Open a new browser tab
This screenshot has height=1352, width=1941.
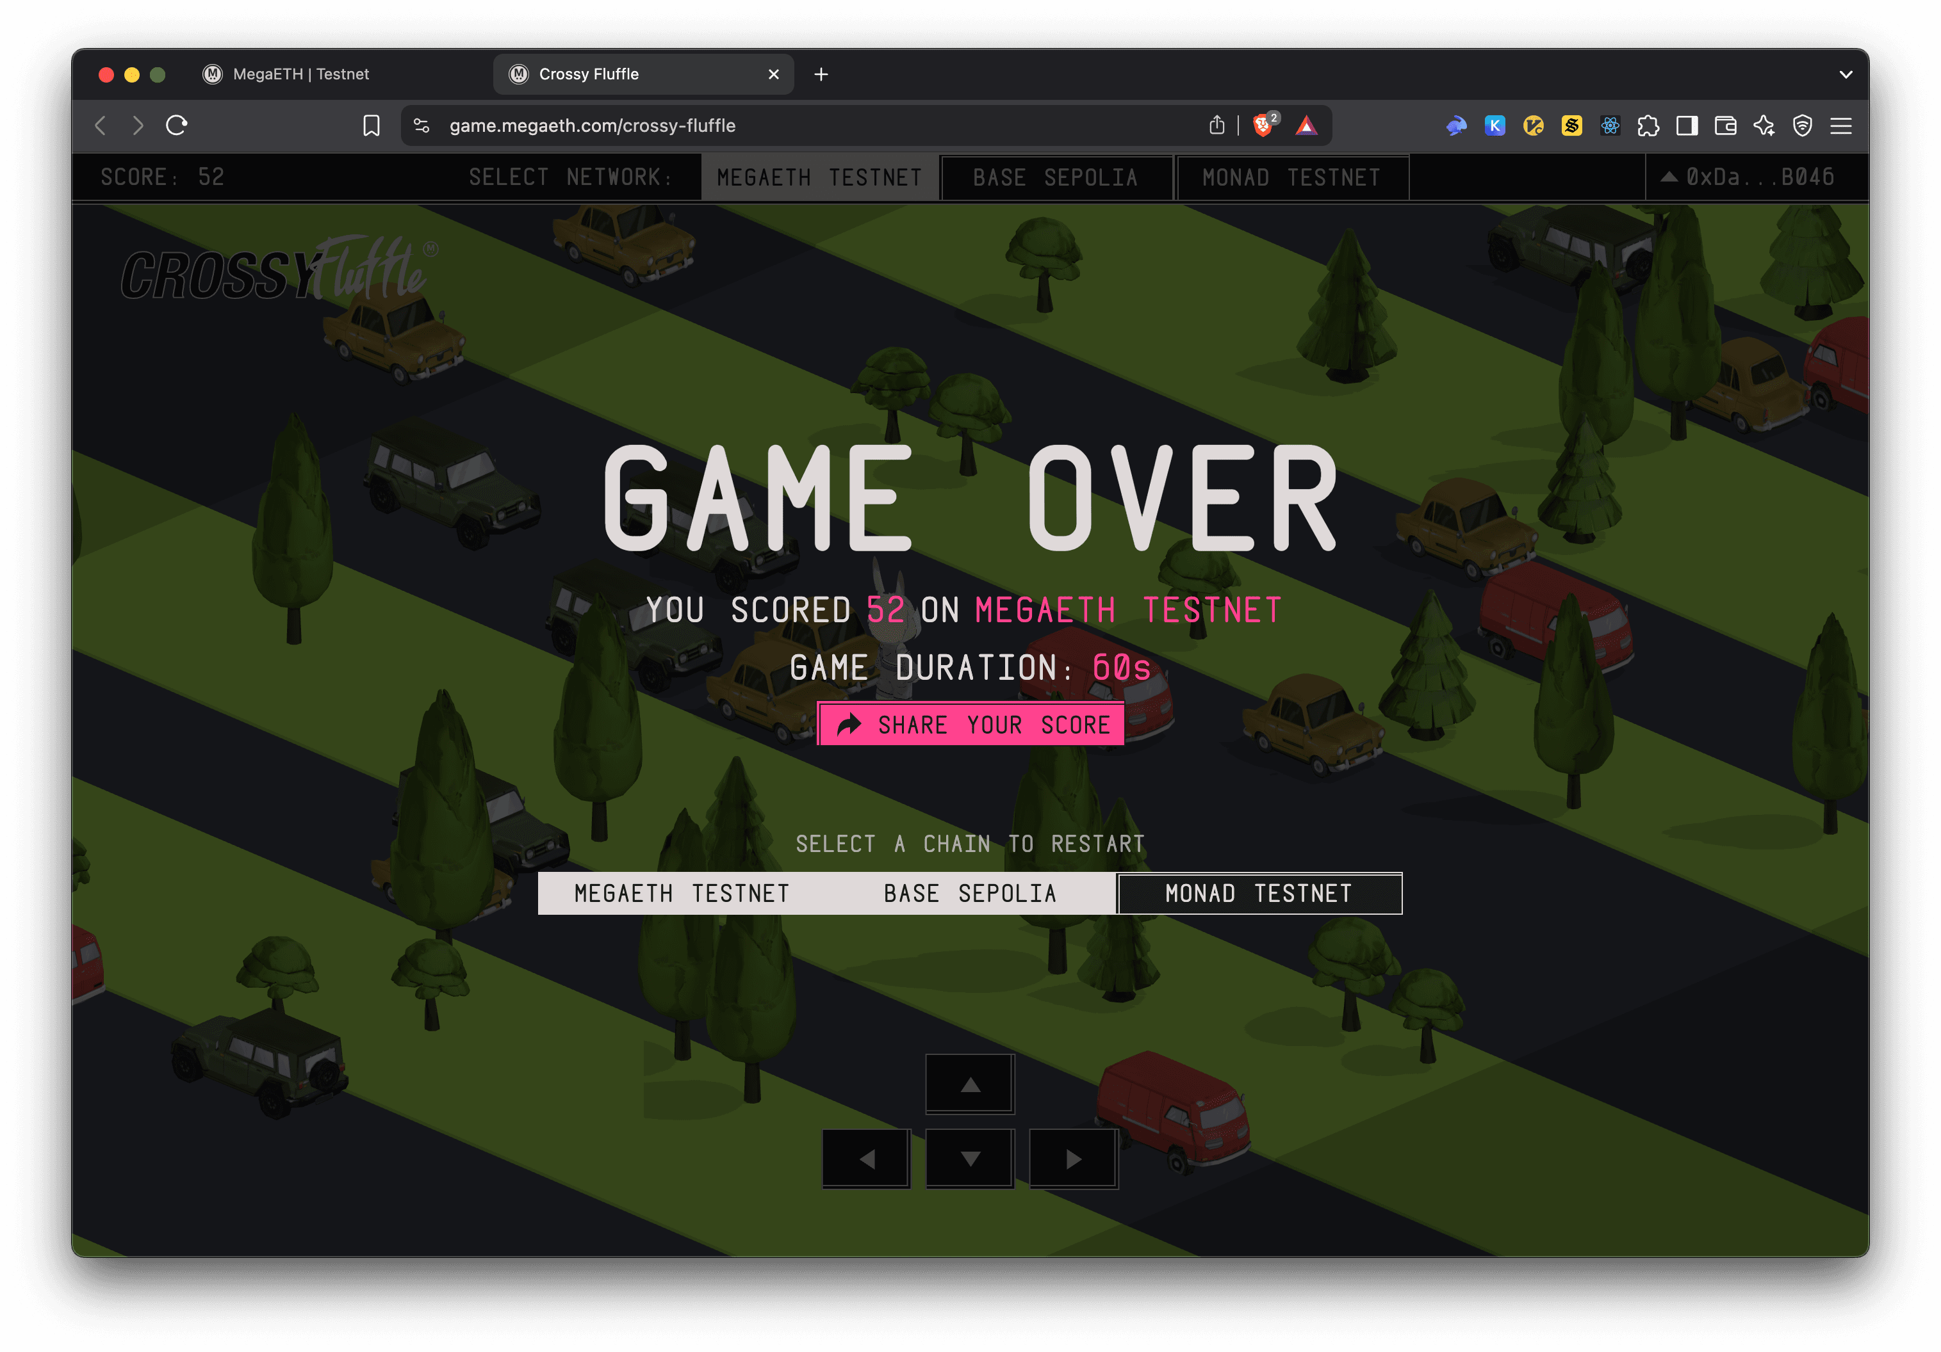click(821, 74)
